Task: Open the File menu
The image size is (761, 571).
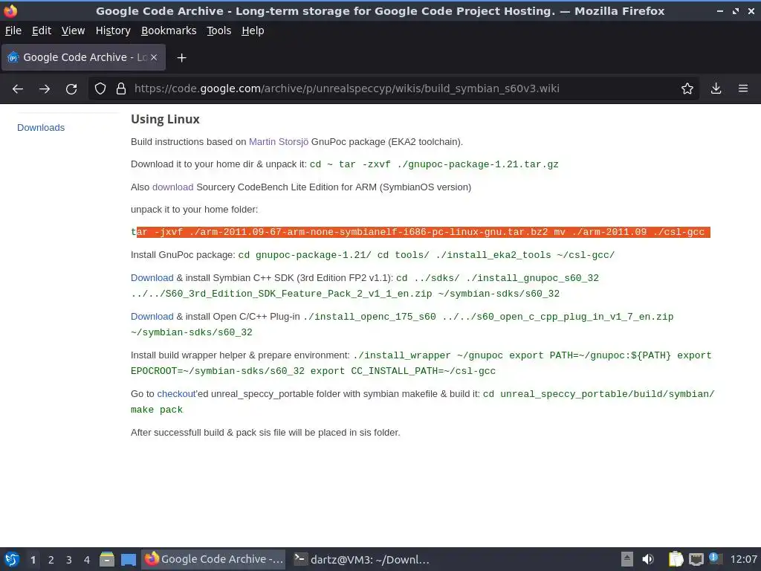Action: (x=13, y=30)
